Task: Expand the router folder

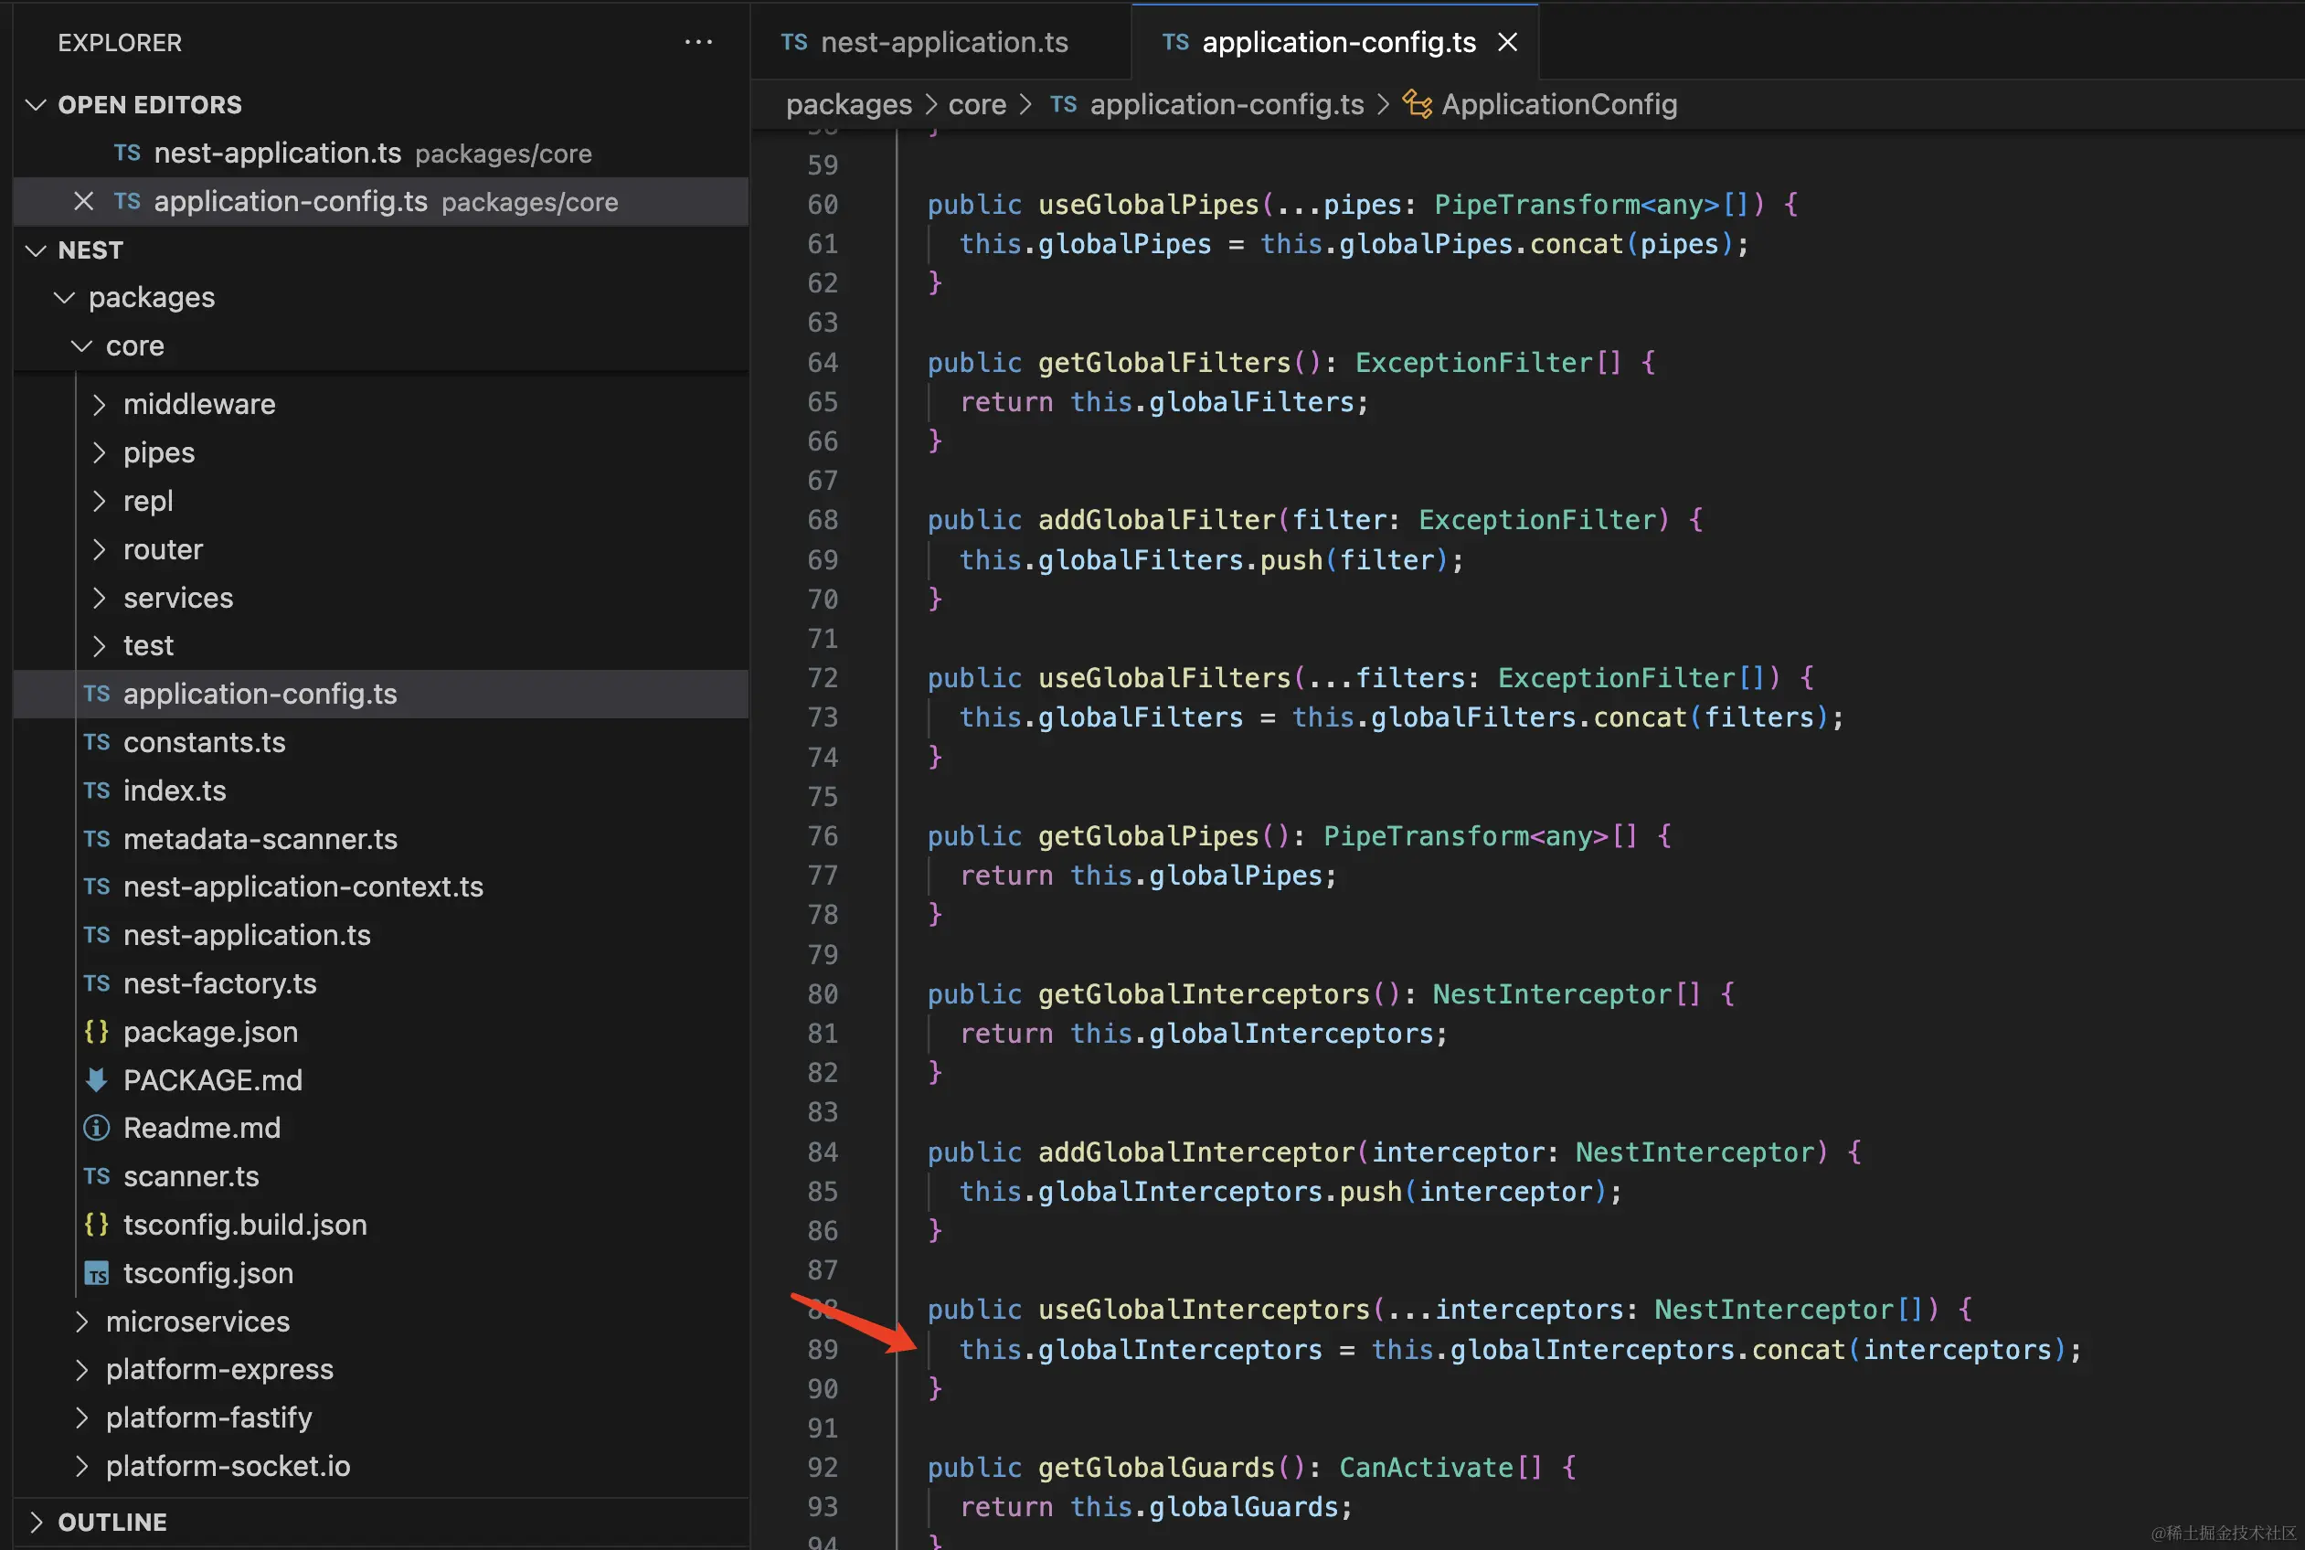Action: tap(99, 549)
